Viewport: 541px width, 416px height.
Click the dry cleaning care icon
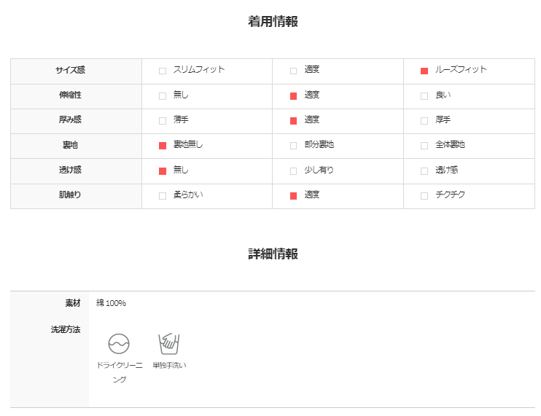pos(119,344)
